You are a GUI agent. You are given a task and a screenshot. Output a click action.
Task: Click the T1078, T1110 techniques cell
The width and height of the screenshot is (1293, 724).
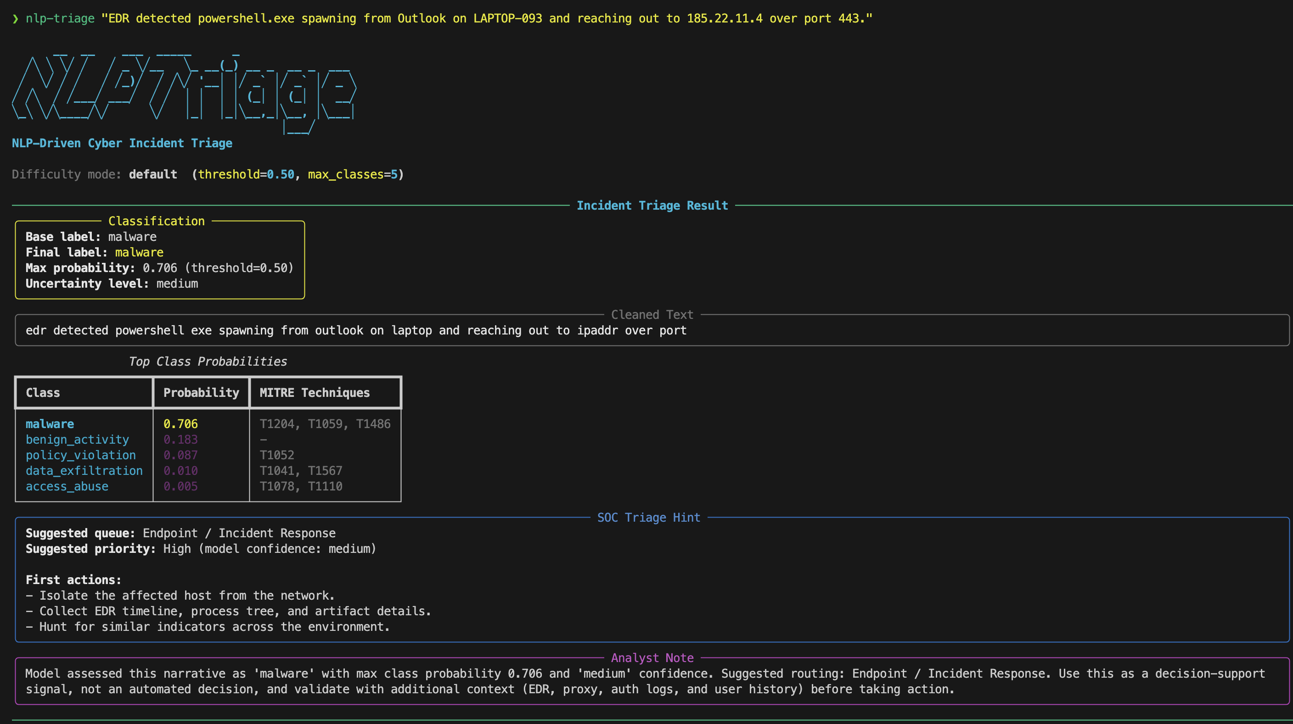(x=301, y=486)
